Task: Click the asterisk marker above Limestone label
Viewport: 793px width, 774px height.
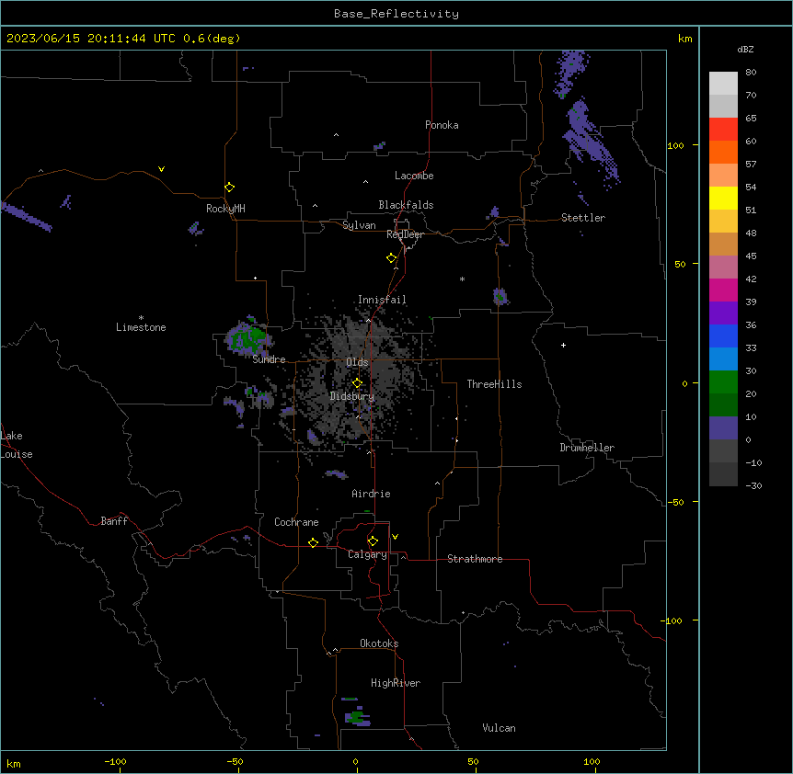Action: point(141,318)
